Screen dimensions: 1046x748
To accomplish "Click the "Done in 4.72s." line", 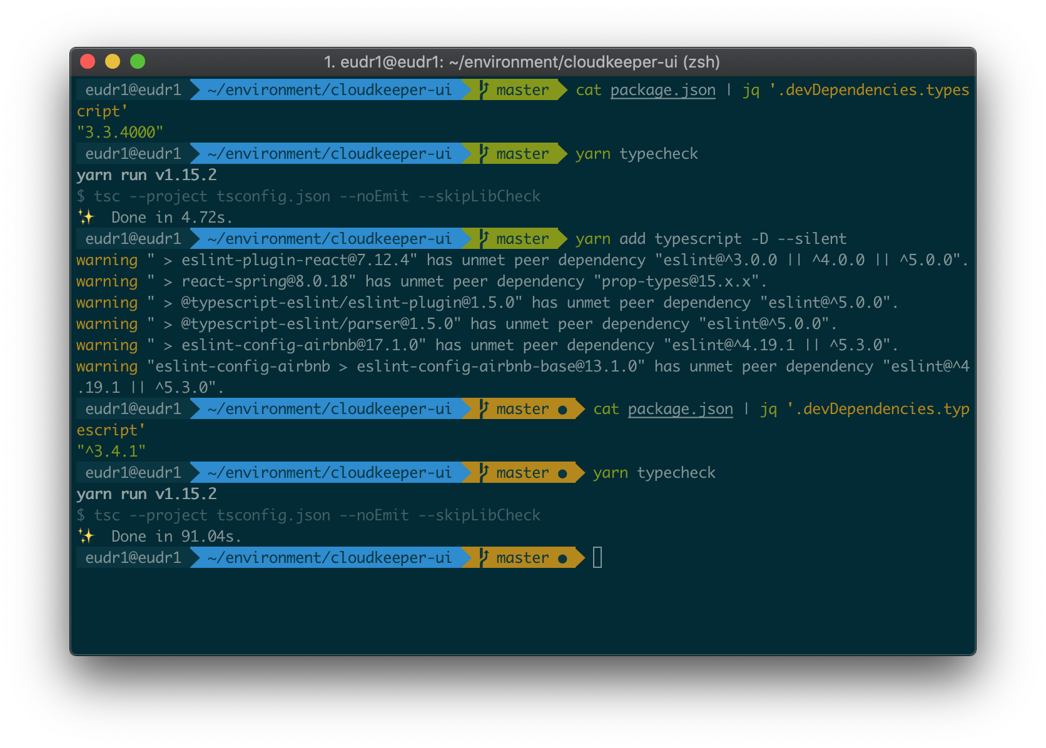I will click(x=155, y=218).
